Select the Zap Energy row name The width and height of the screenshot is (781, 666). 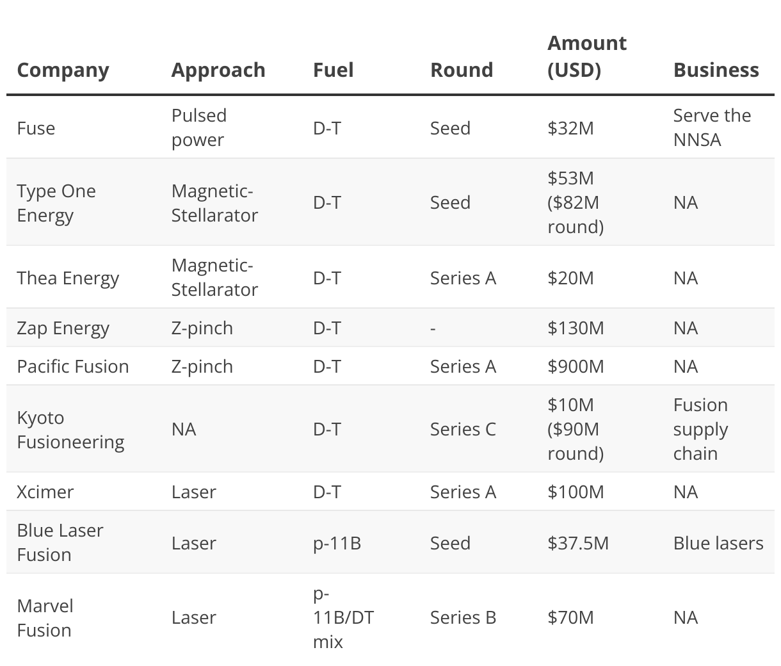point(63,328)
